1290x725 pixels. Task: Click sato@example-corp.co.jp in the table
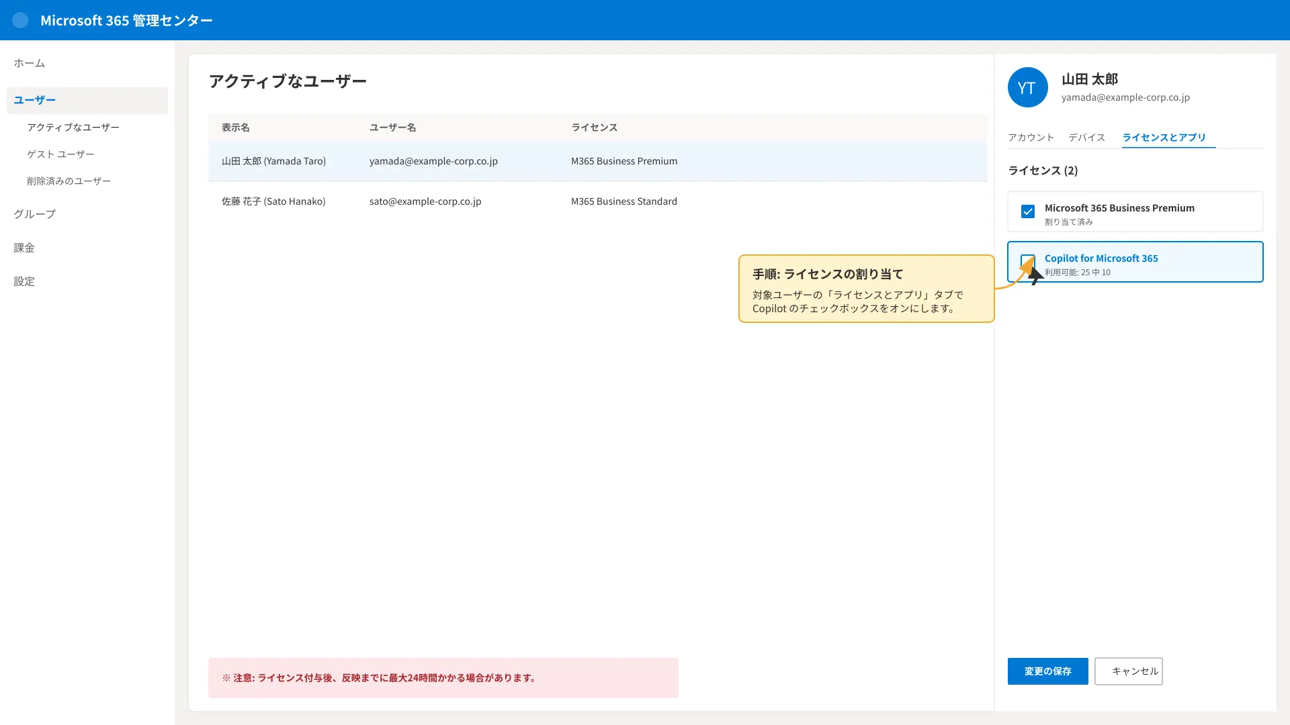pos(425,201)
